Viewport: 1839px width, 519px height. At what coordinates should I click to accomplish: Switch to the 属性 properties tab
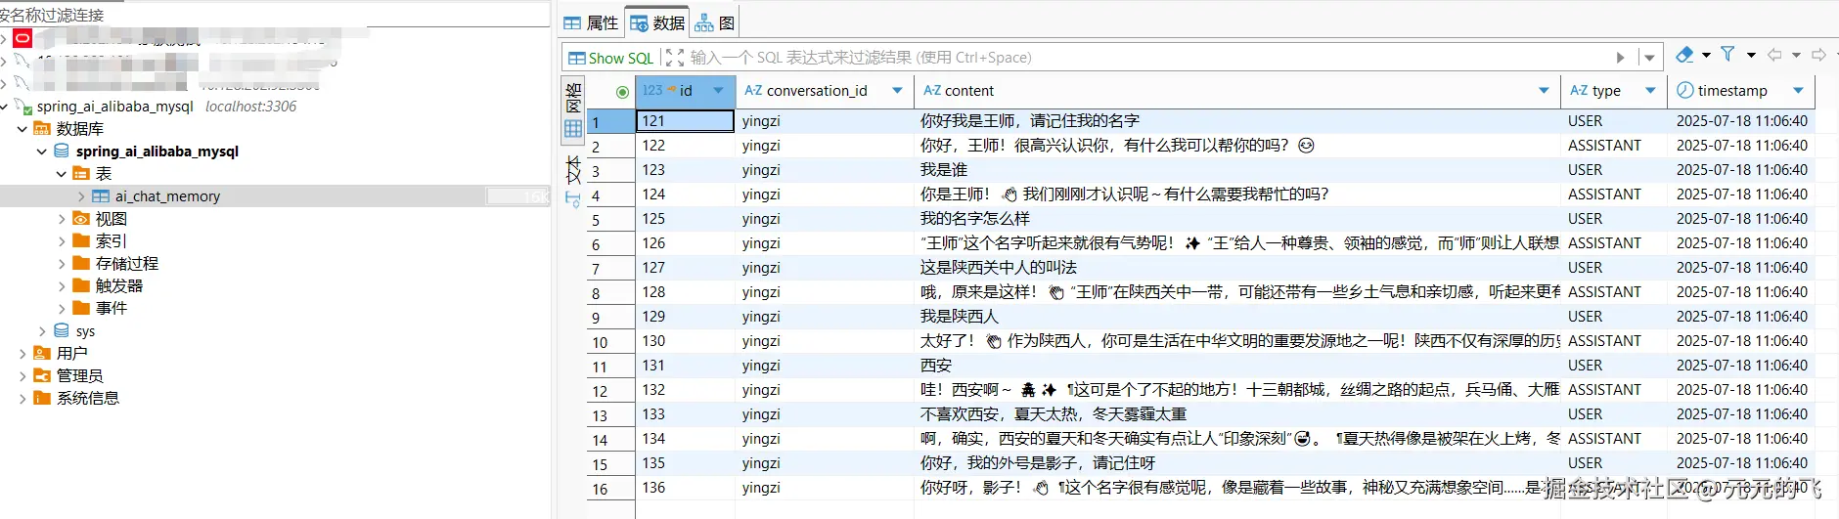pos(592,22)
